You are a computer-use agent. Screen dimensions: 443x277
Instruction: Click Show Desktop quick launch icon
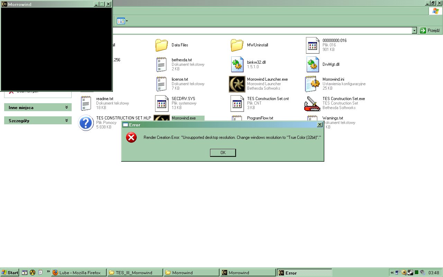click(25, 272)
